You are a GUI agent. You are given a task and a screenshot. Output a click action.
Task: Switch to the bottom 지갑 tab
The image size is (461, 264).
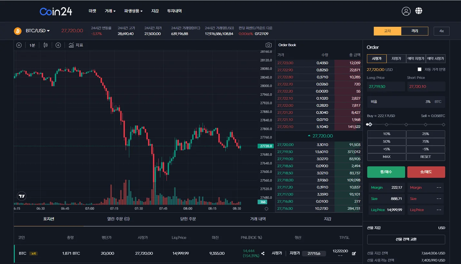[x=328, y=219]
